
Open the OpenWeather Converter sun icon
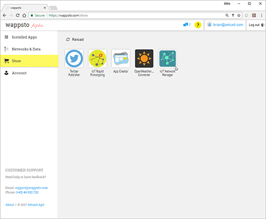point(144,59)
